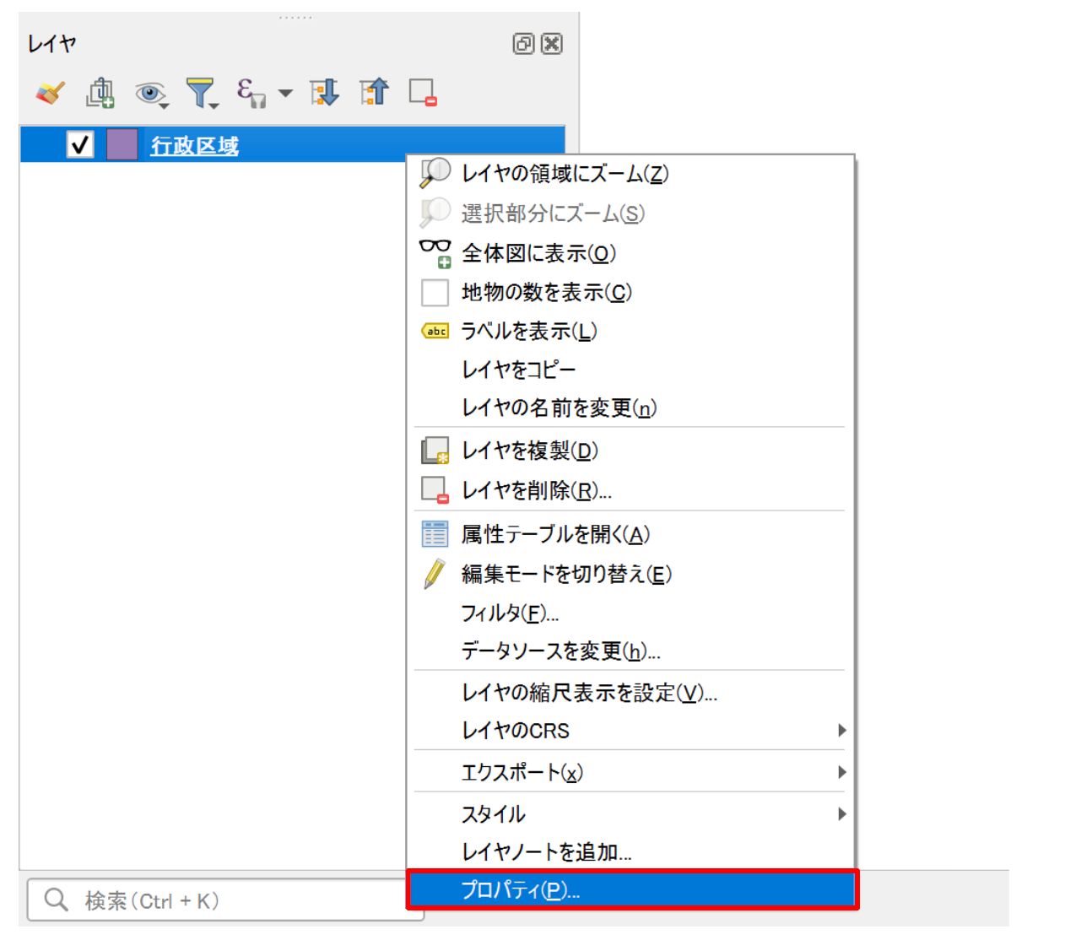
Task: Open プロパティ(P)... from context menu
Action: [632, 890]
